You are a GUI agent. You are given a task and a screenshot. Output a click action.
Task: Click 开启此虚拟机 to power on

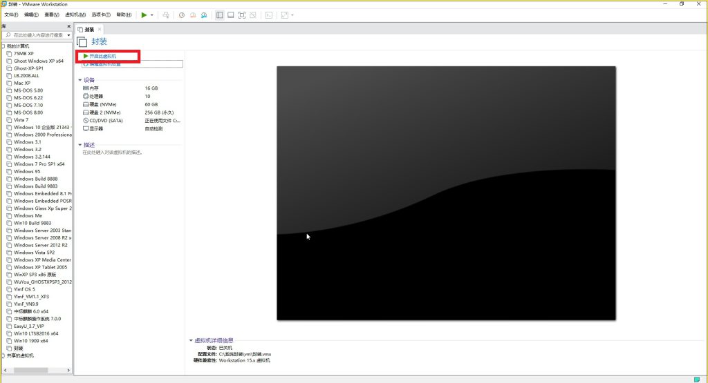point(102,56)
